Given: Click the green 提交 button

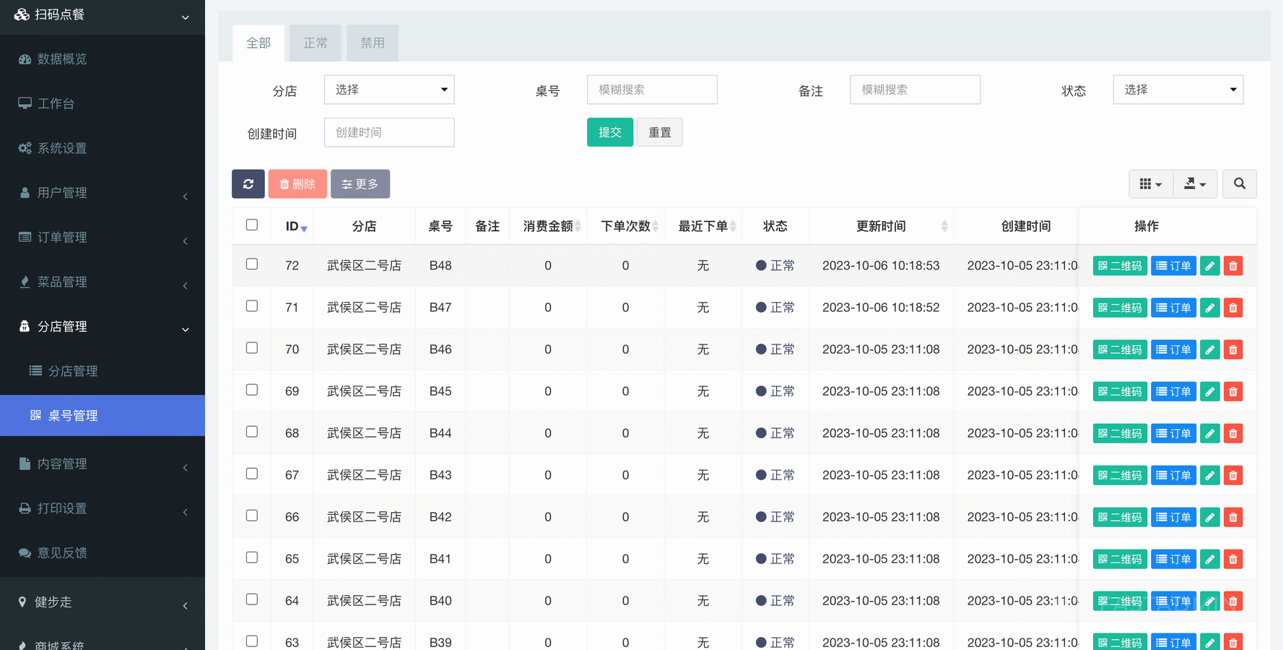Looking at the screenshot, I should [x=609, y=132].
